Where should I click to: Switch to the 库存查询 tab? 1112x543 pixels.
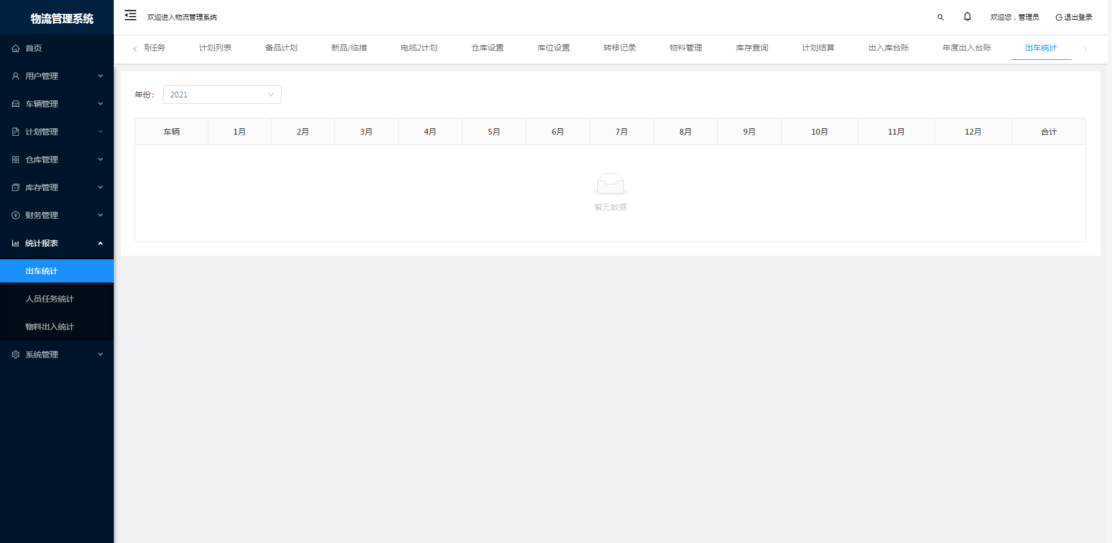pos(752,48)
